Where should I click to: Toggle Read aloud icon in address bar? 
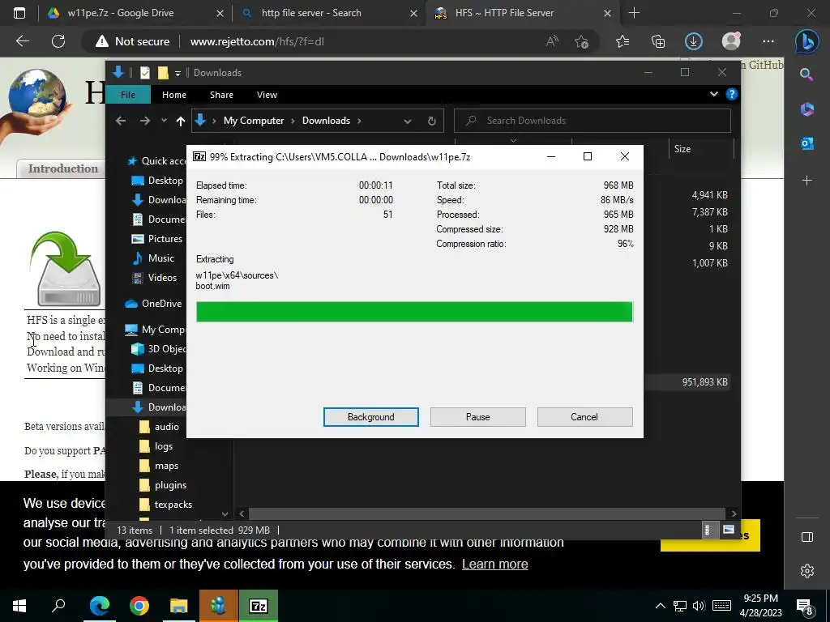click(x=552, y=41)
